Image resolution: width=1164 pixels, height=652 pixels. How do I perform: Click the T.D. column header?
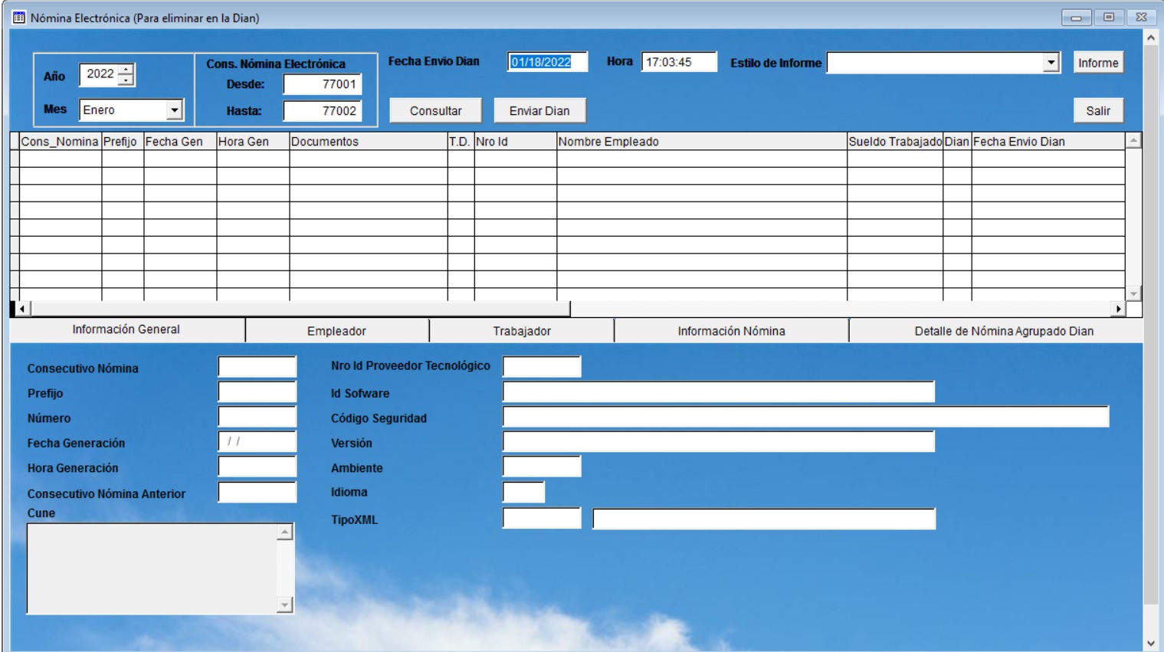click(461, 141)
